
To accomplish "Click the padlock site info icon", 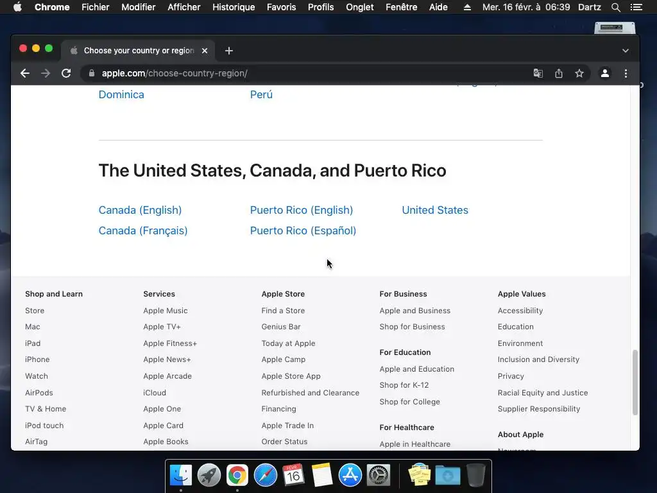I will (92, 73).
